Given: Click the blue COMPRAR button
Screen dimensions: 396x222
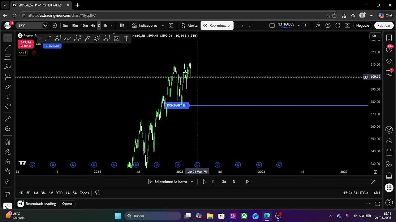Looking at the screenshot, I should [x=52, y=46].
